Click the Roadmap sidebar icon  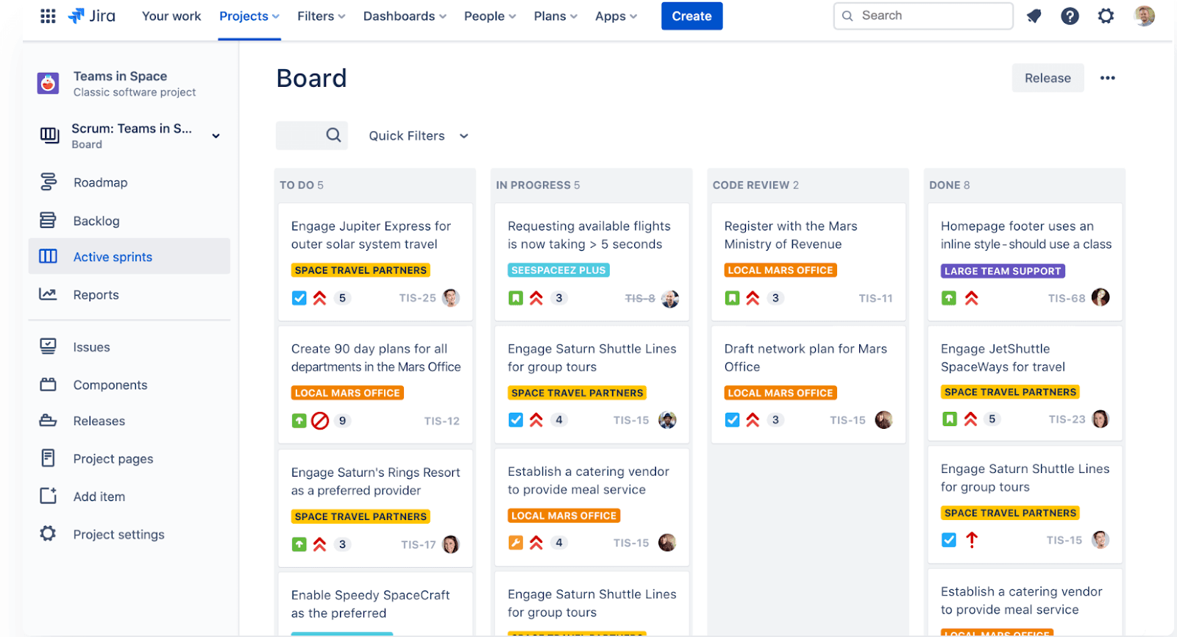click(49, 182)
